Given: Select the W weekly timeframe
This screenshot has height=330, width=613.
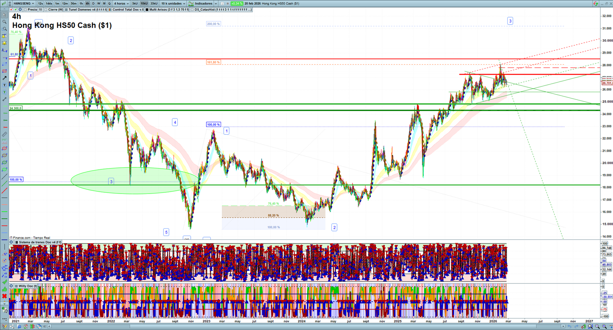Looking at the screenshot, I should pos(98,3).
